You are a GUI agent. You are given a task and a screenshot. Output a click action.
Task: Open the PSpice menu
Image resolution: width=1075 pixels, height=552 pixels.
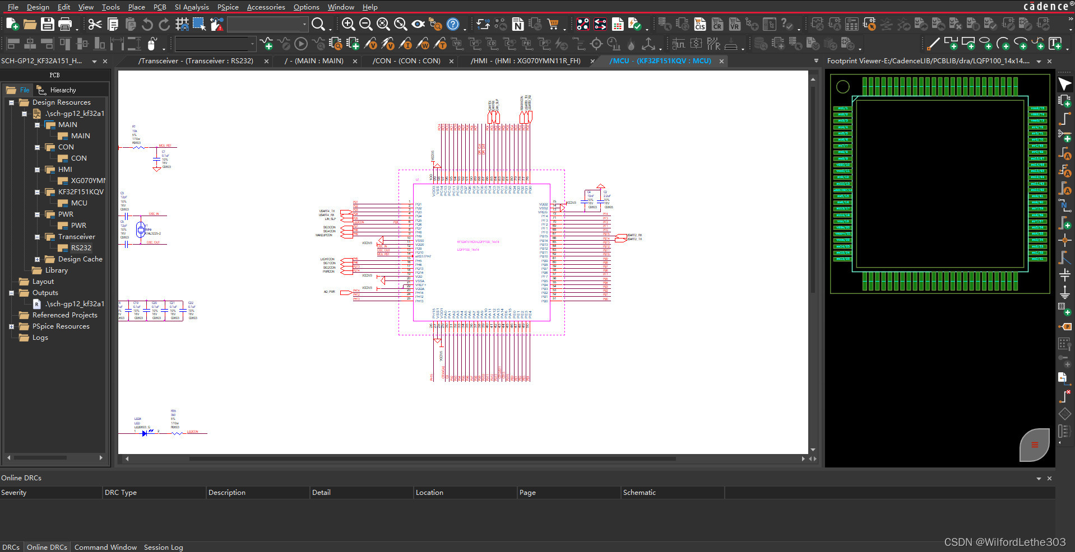(228, 7)
